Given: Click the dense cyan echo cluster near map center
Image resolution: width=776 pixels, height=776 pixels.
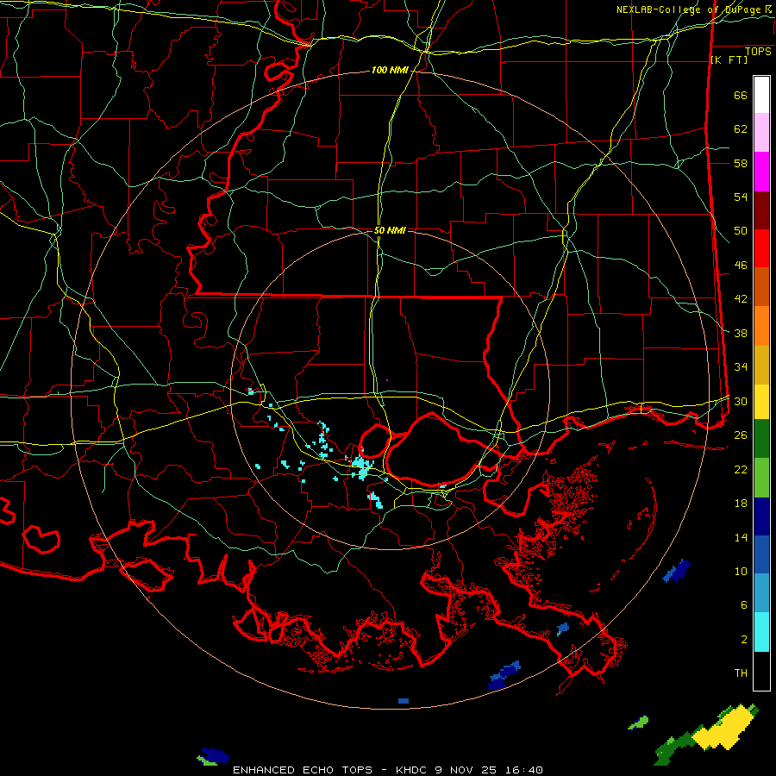Looking at the screenshot, I should point(361,466).
